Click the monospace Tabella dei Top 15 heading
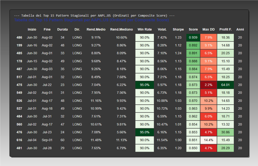Image resolution: width=258 pixels, height=166 pixels. click(x=94, y=16)
